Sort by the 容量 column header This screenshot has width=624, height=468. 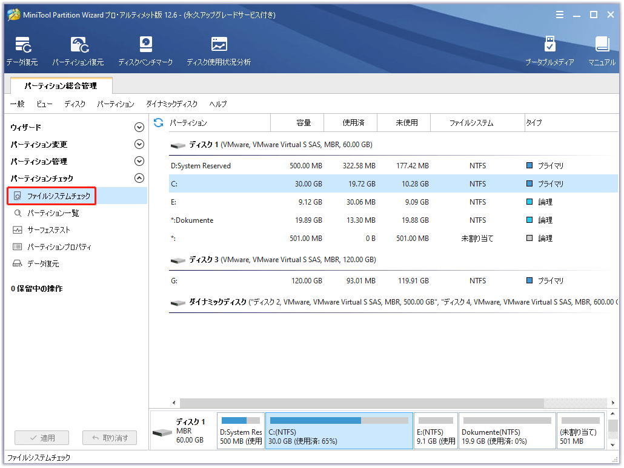[297, 122]
